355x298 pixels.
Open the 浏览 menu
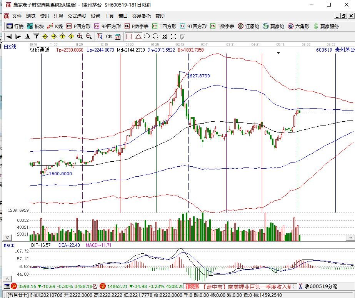pyautogui.click(x=31, y=16)
